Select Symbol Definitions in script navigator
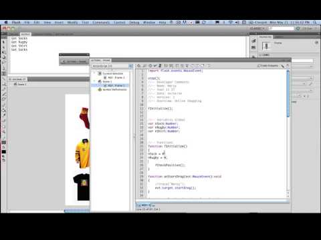 point(112,89)
